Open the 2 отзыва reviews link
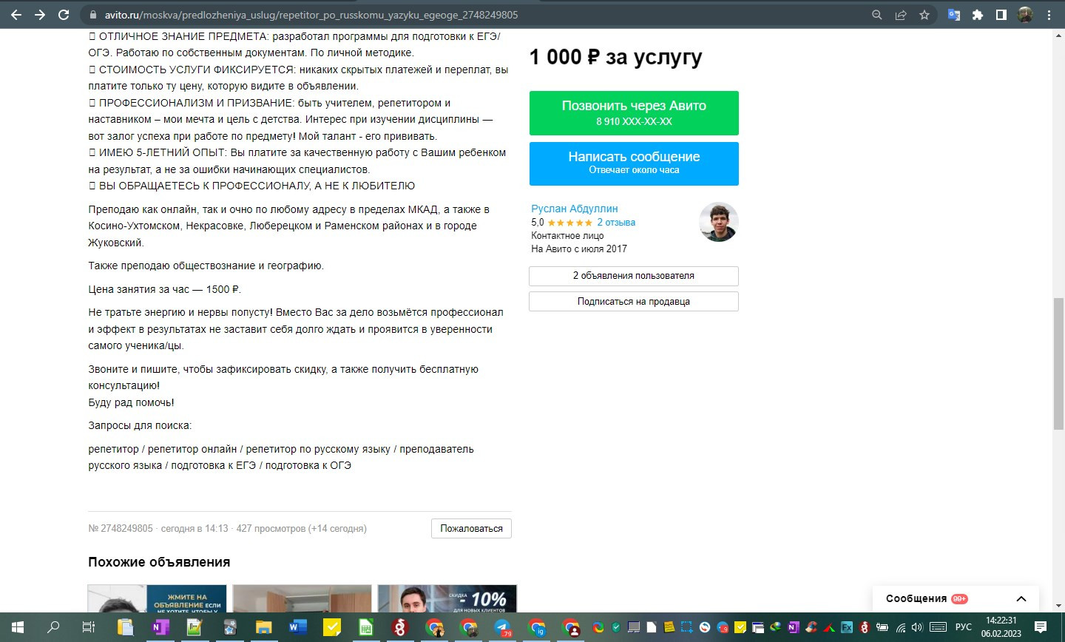 pyautogui.click(x=616, y=222)
